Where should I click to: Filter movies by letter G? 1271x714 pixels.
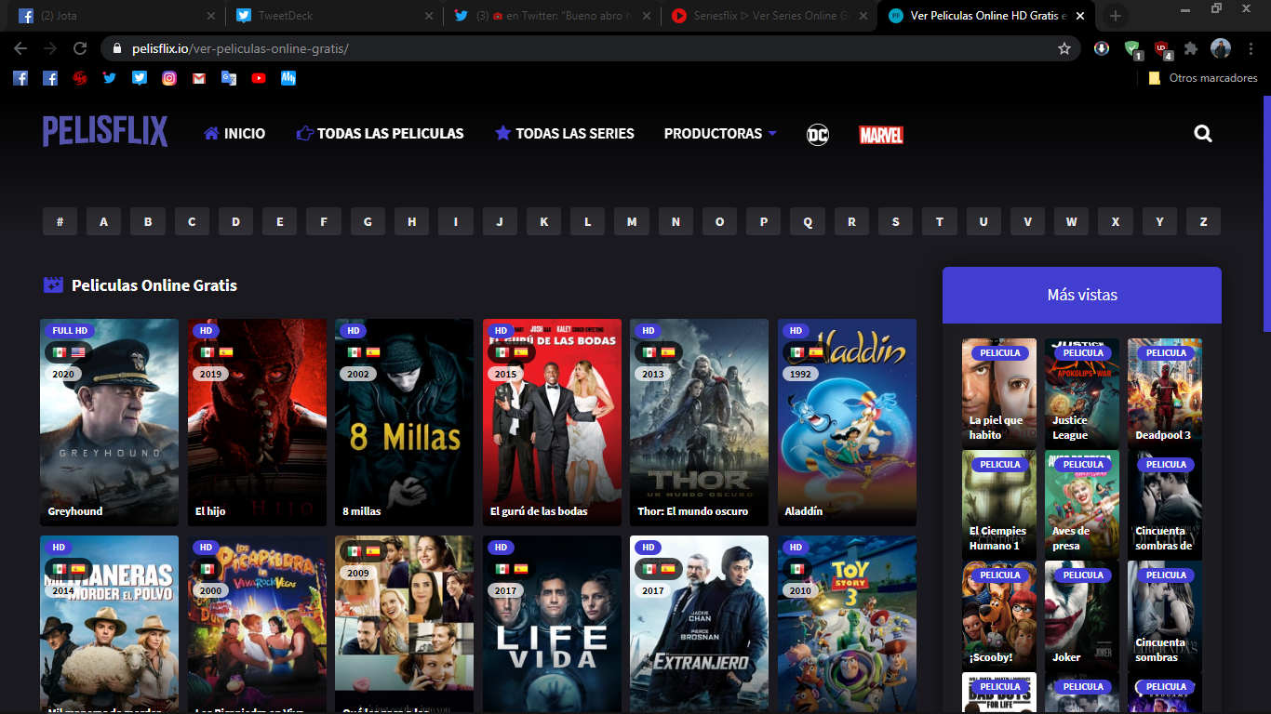point(368,221)
